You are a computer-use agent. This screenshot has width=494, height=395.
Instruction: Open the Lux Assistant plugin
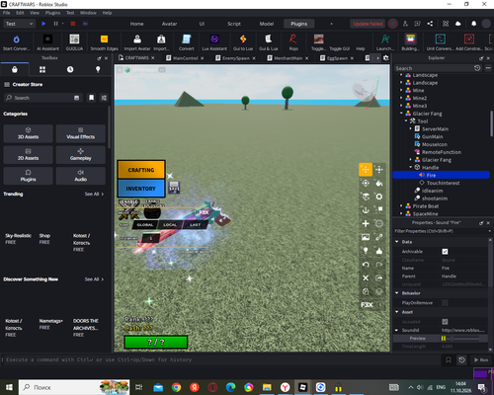pos(214,42)
